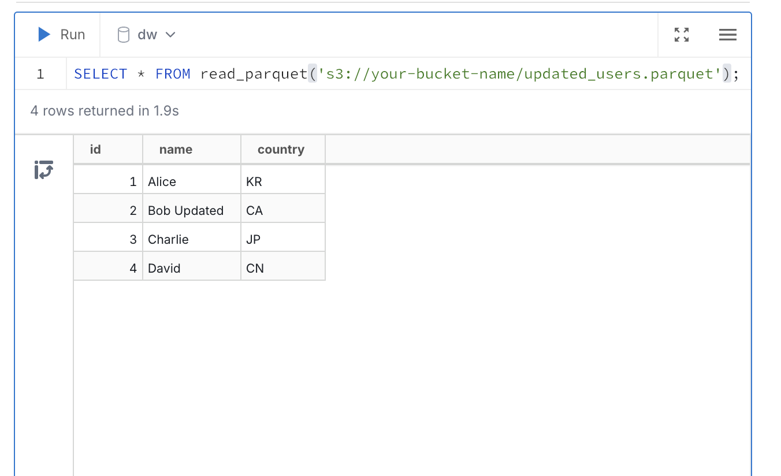
Task: Sort results by the country column header
Action: tap(281, 149)
